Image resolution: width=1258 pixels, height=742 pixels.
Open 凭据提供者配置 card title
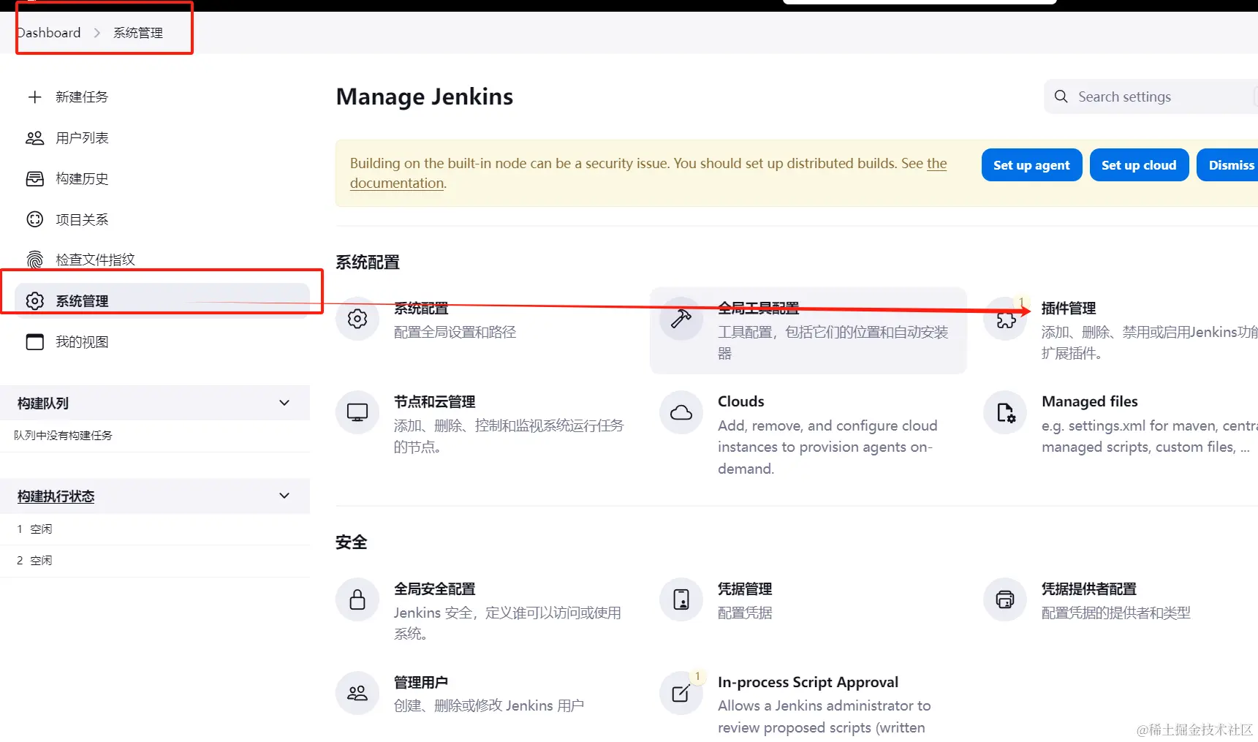[1089, 589]
